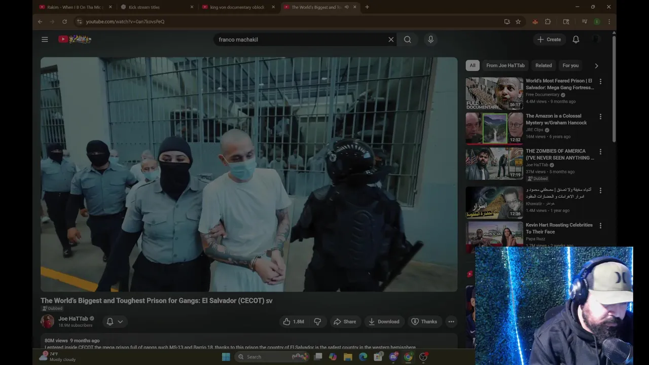Viewport: 649px width, 365px height.
Task: Open World's Most Feared Prison video thumbnail
Action: [494, 93]
